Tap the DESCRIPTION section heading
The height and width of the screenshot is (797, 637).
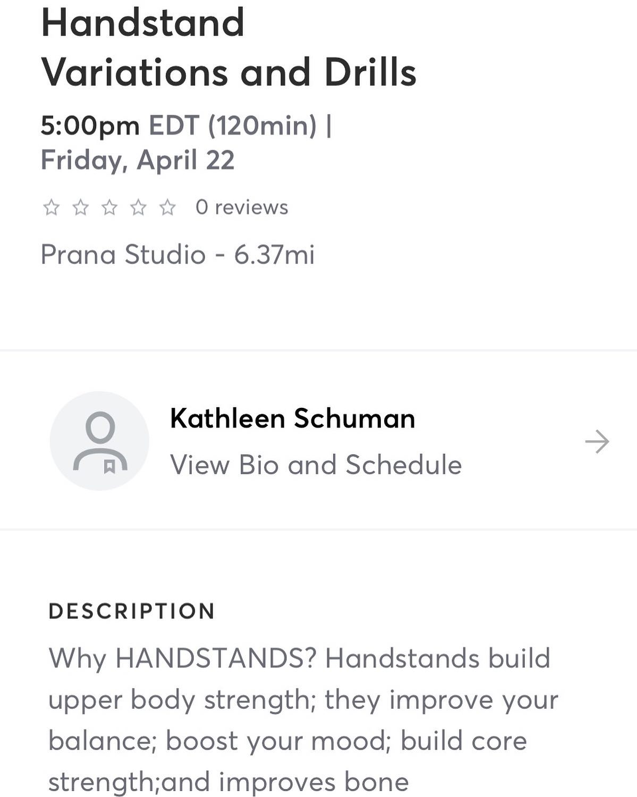132,611
